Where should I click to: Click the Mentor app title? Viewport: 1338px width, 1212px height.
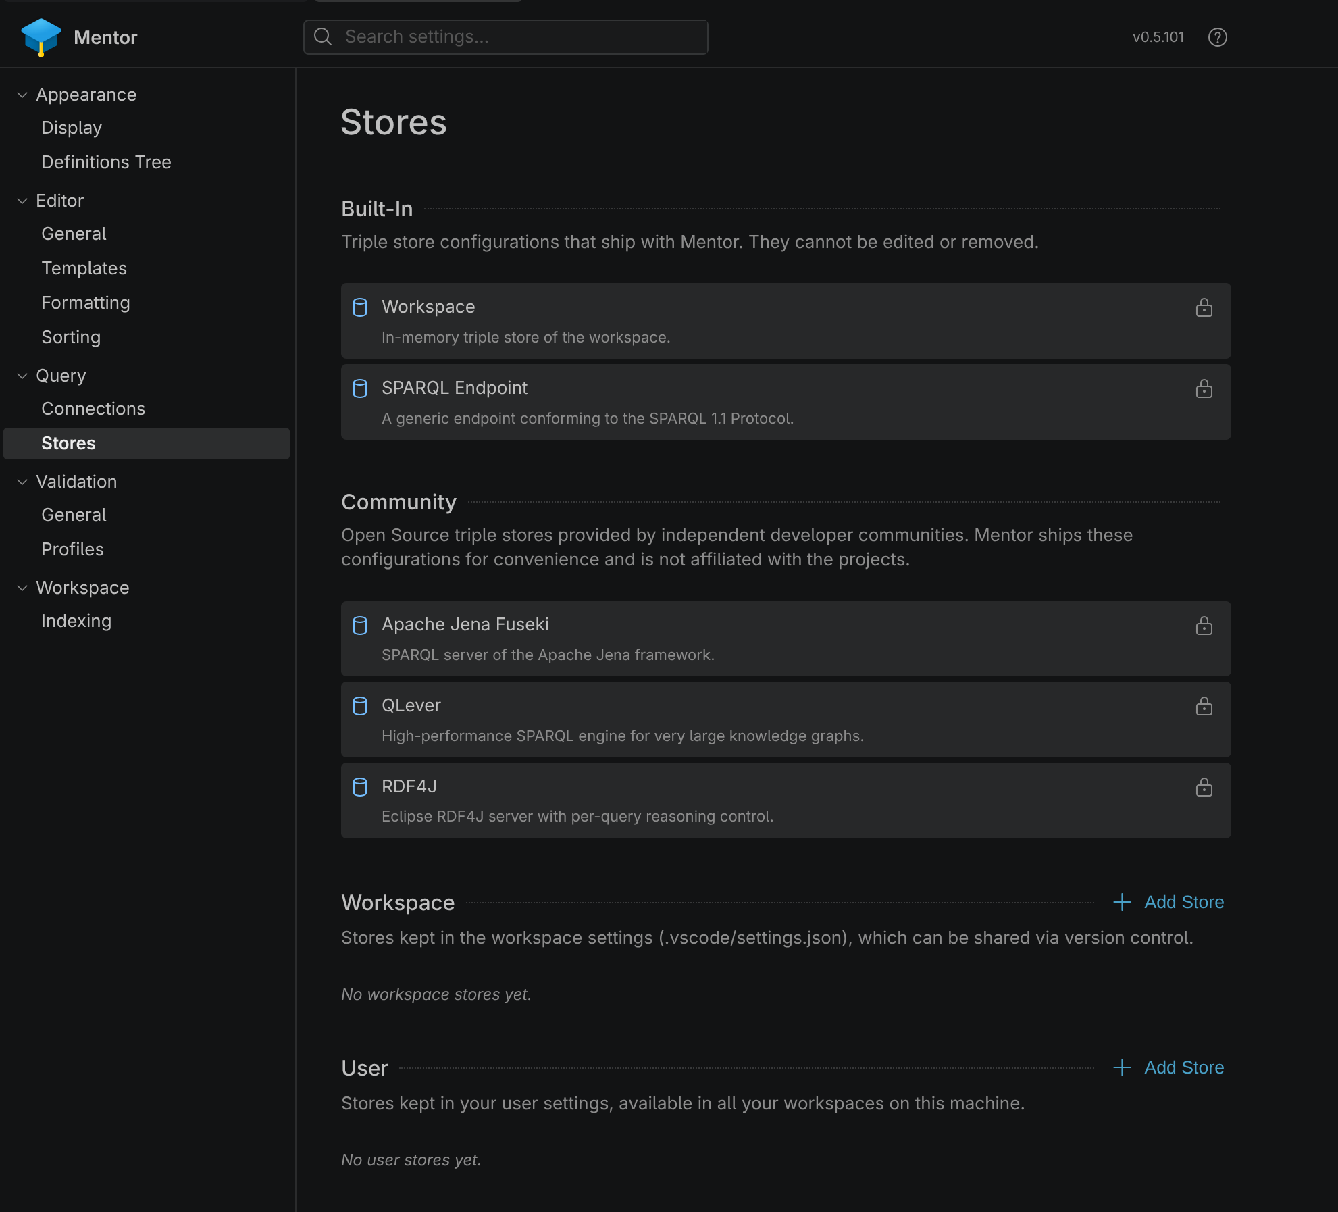pyautogui.click(x=105, y=37)
